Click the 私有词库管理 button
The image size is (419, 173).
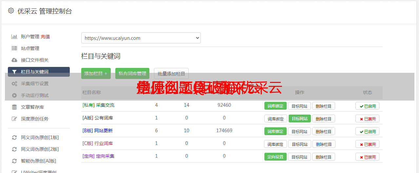click(132, 73)
